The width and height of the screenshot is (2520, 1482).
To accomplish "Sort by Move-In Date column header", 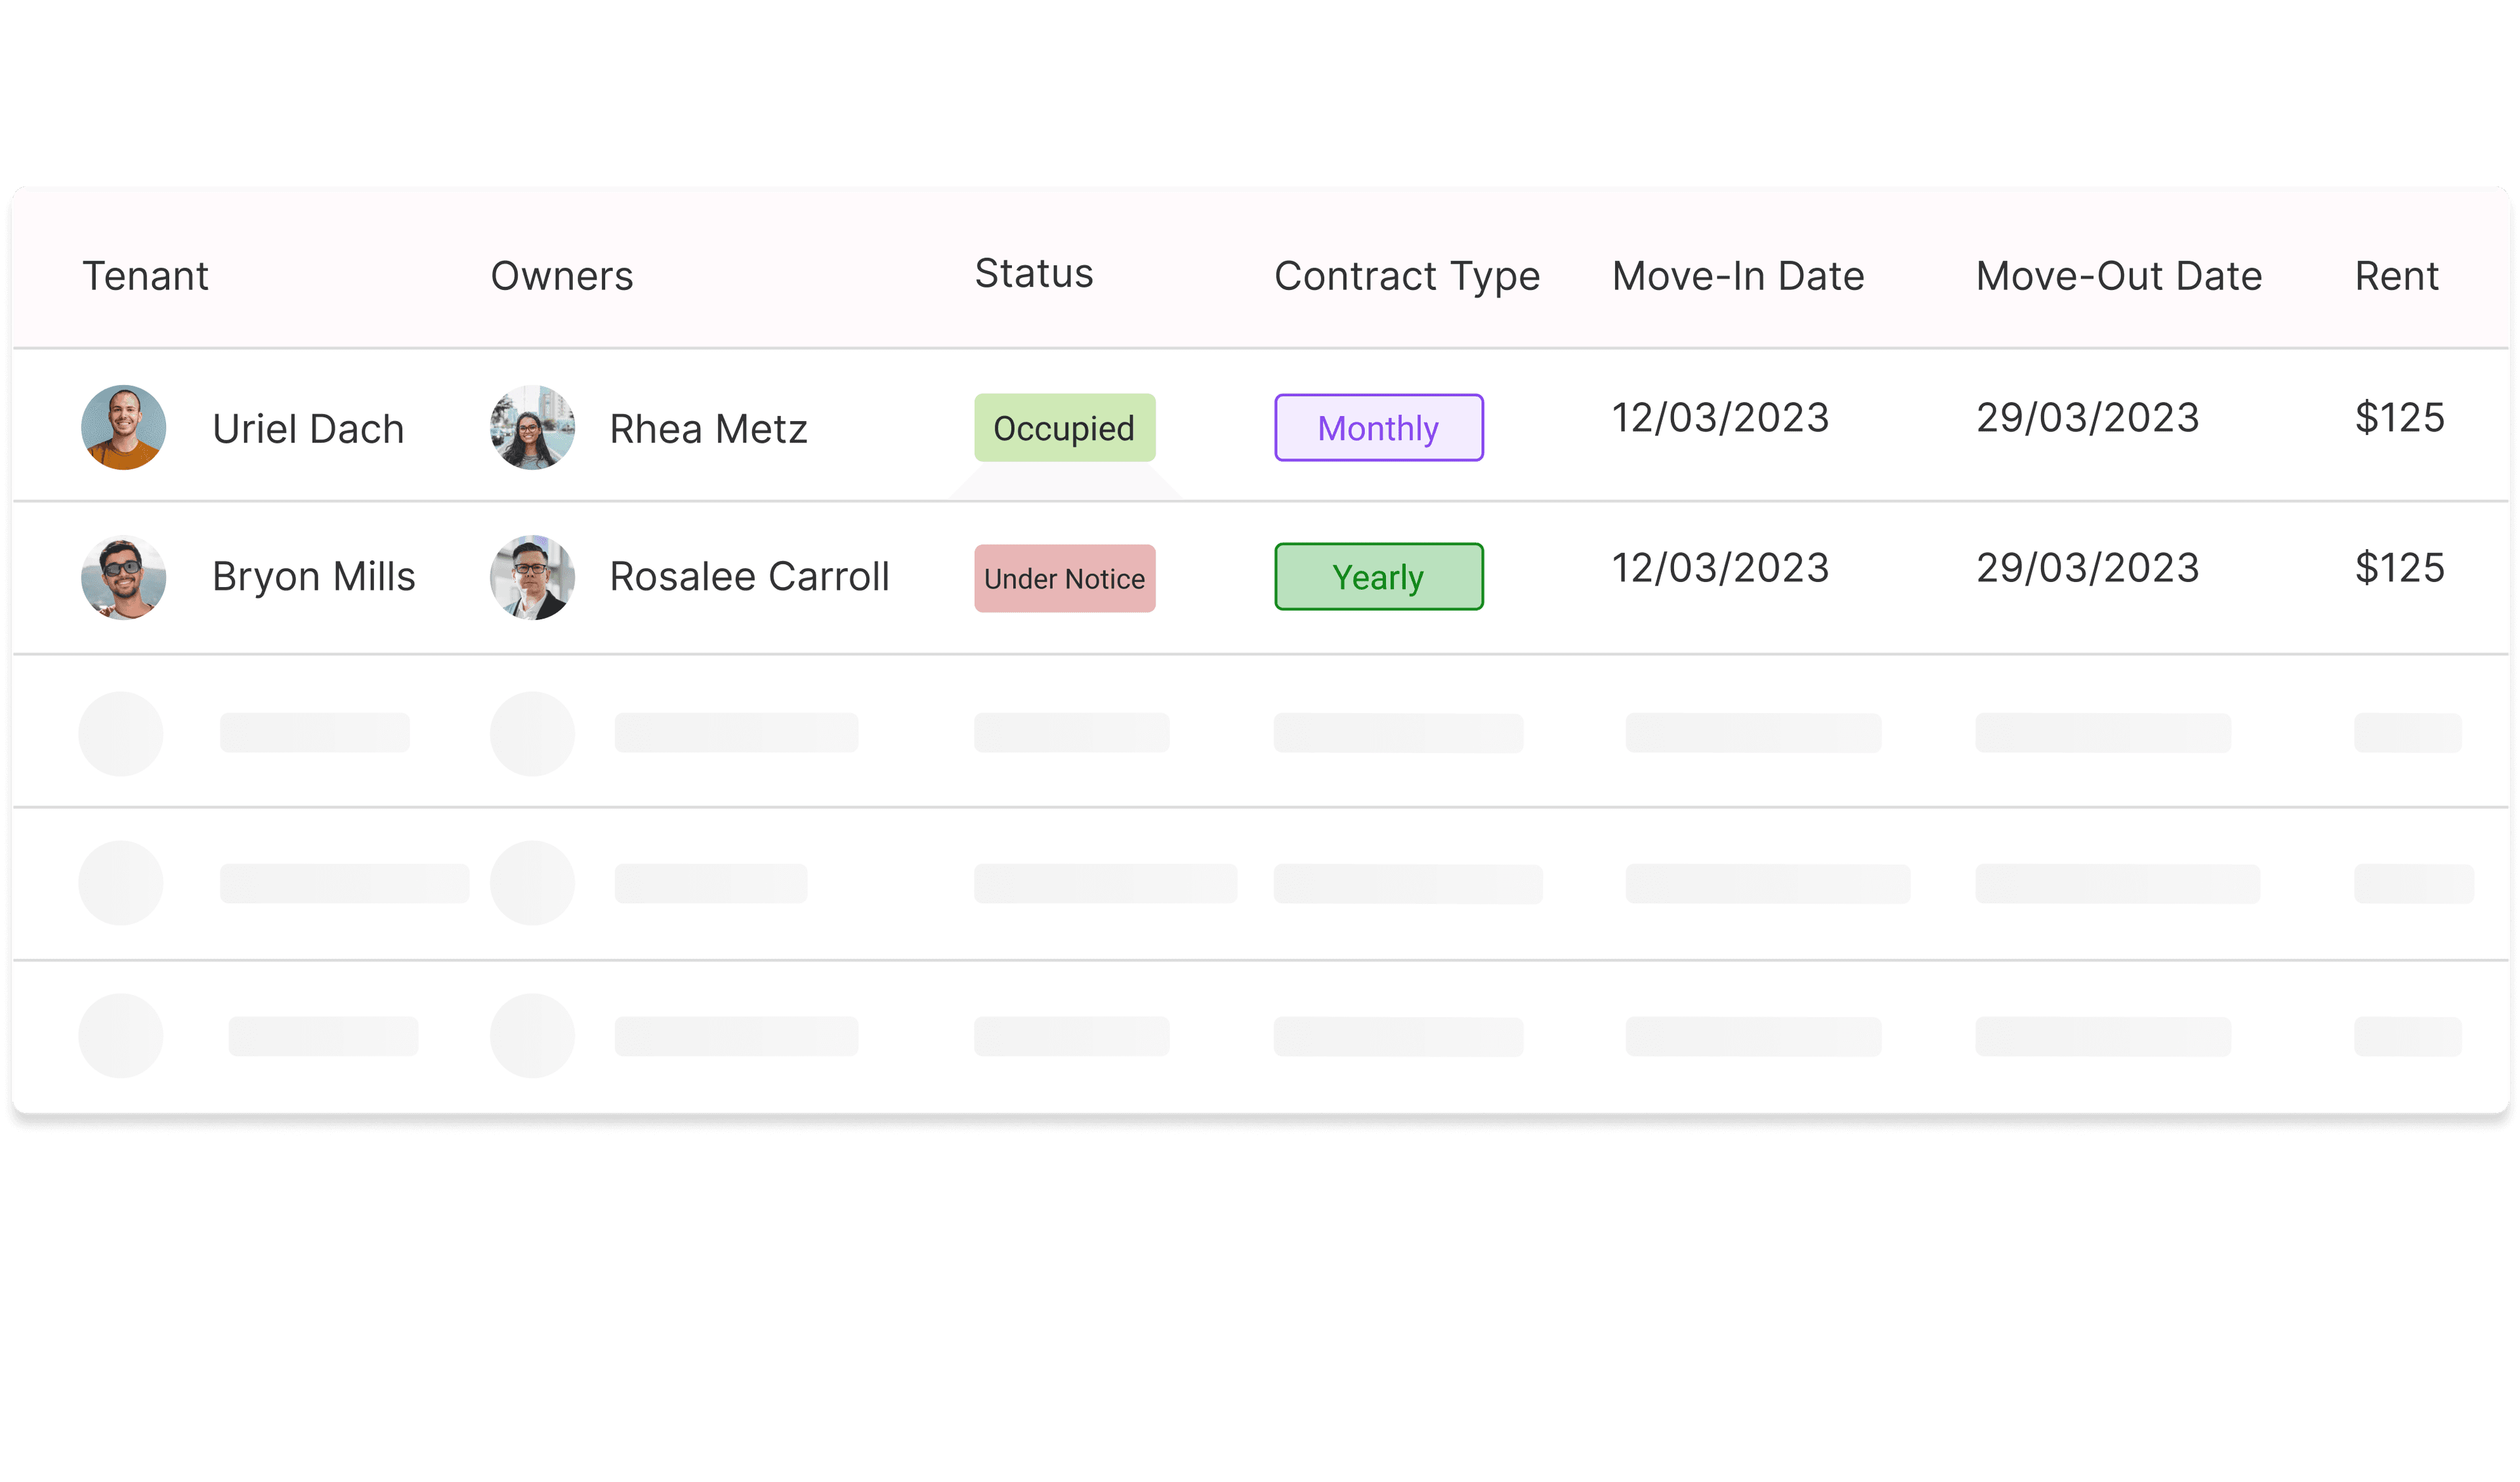I will tap(1738, 276).
